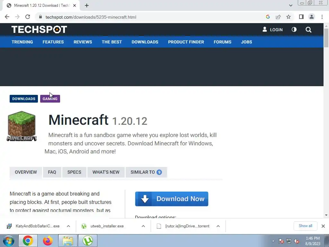This screenshot has height=247, width=329.
Task: Click the DOWNLOADS category badge
Action: click(24, 99)
